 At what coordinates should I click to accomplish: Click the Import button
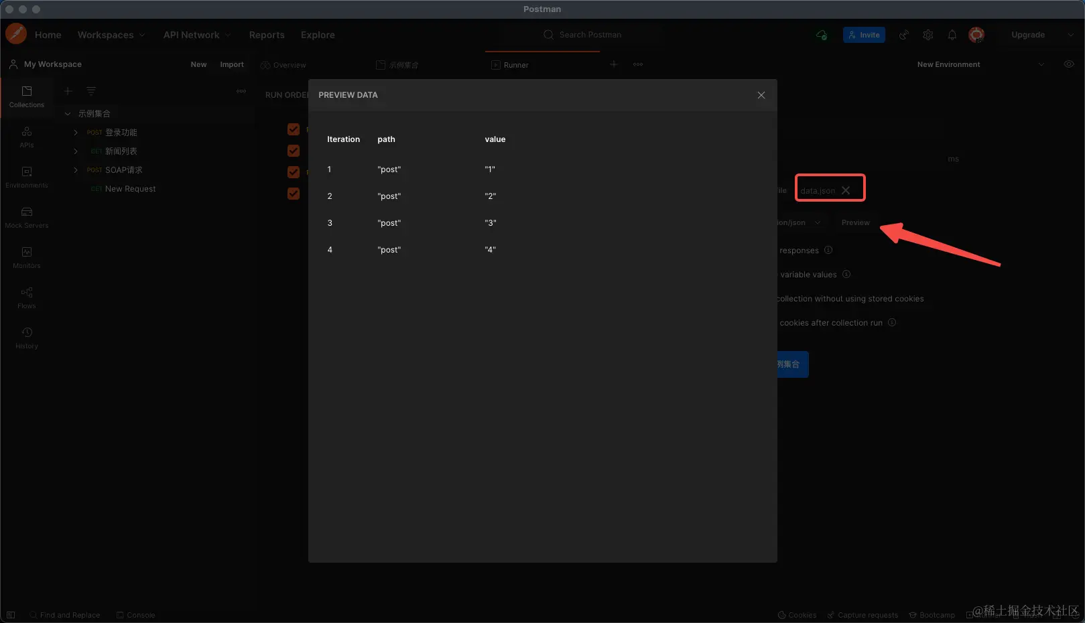pyautogui.click(x=232, y=64)
